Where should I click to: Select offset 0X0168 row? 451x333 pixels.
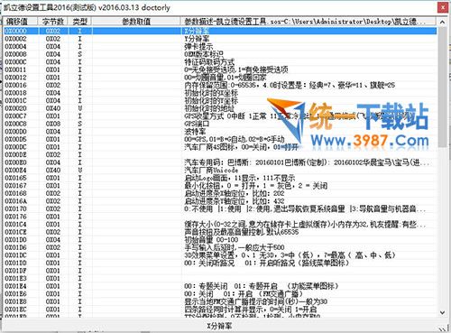pos(220,193)
